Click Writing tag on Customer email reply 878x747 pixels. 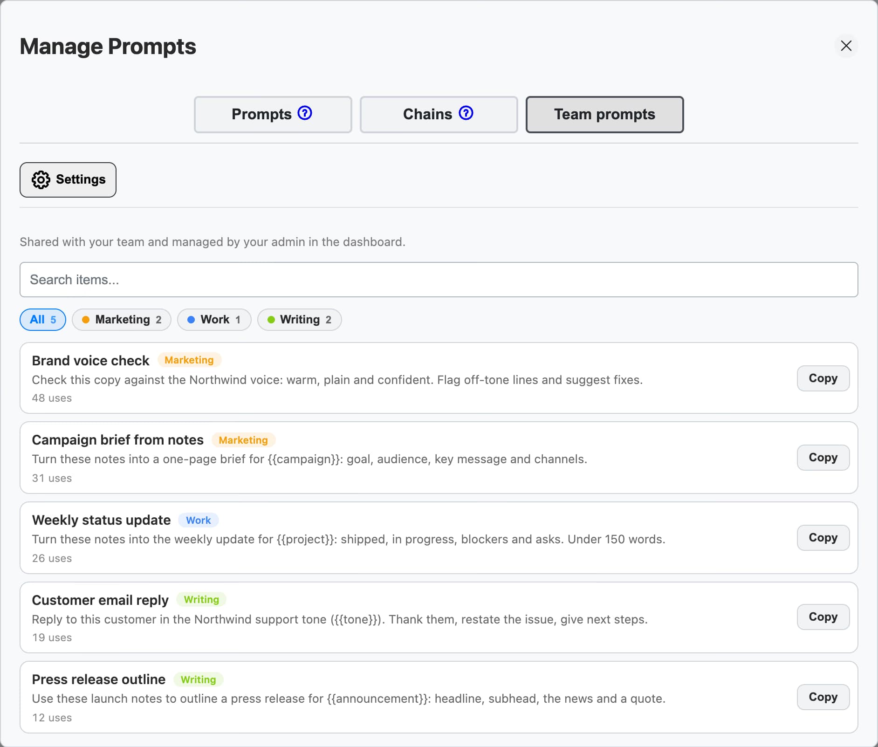[201, 600]
